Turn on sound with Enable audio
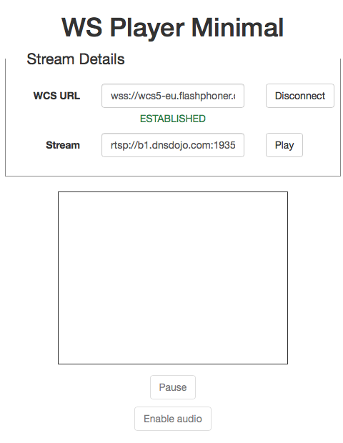Screen dimensions: 343x443 (x=173, y=419)
